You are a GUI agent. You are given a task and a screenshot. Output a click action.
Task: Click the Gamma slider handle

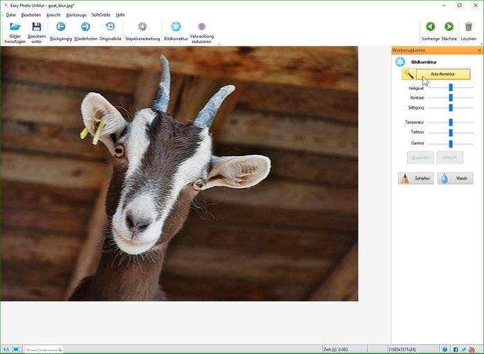pos(451,143)
